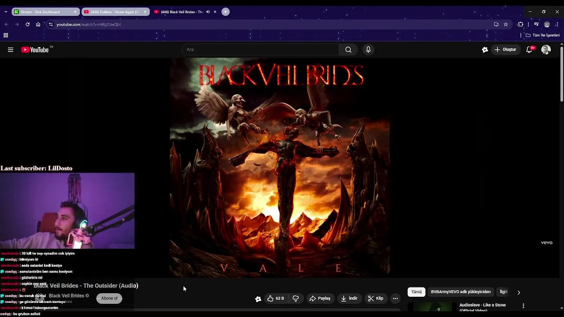Go forward in browser history
This screenshot has height=317, width=564.
click(17, 24)
